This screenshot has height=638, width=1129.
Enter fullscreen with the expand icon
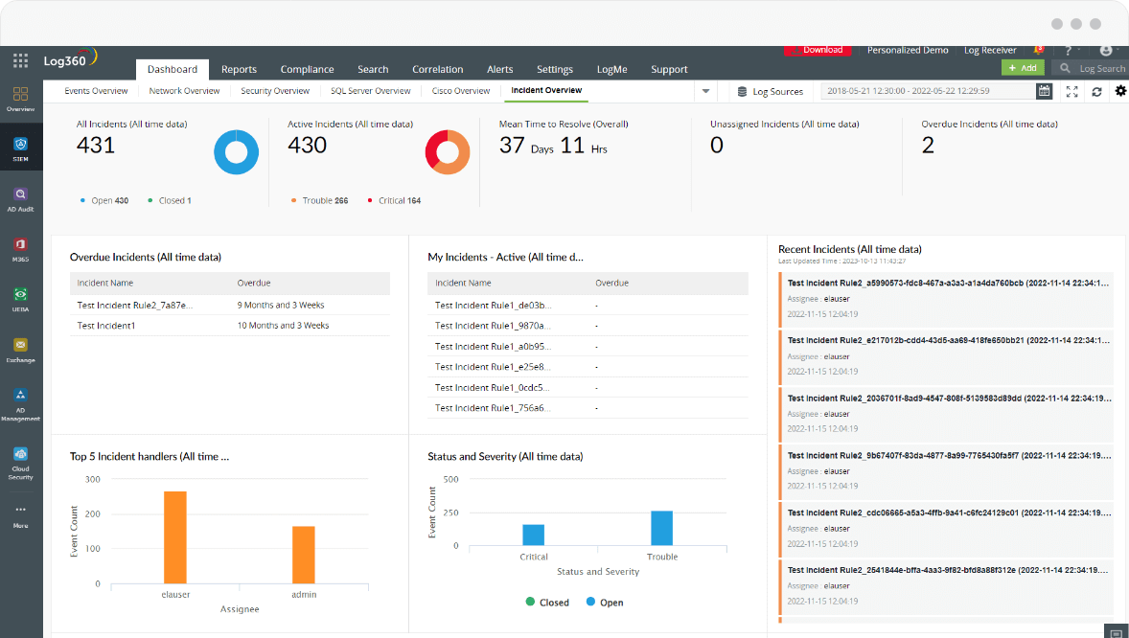click(x=1071, y=92)
